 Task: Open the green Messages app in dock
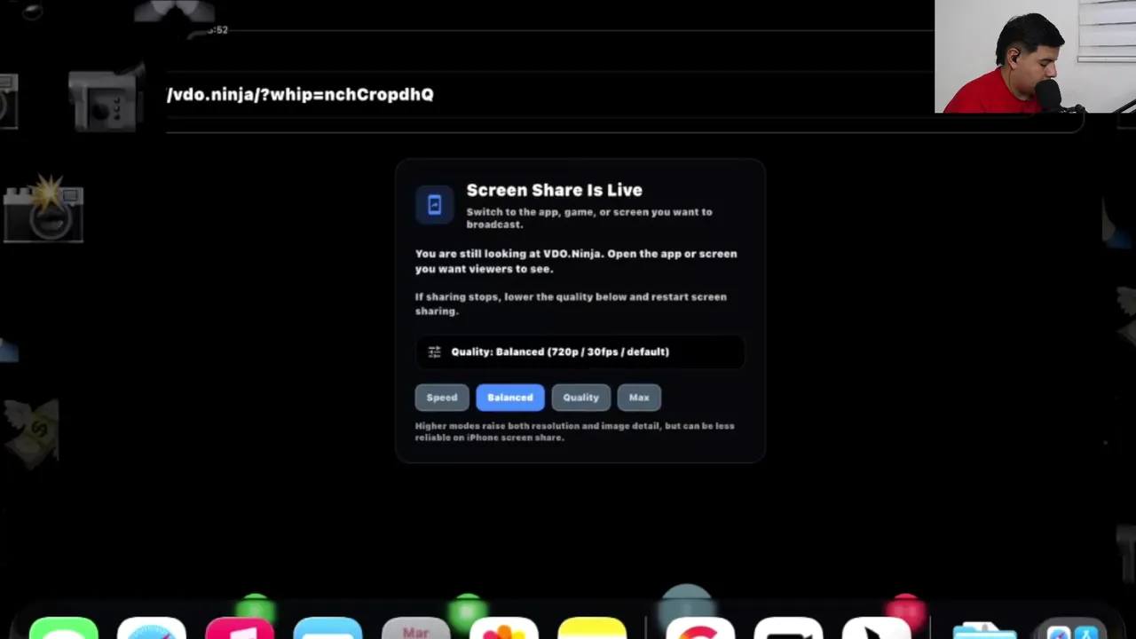point(64,628)
